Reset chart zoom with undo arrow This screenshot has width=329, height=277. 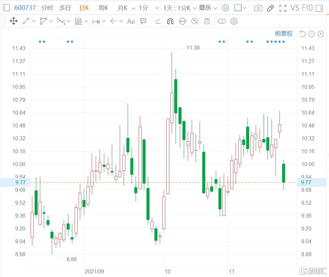tap(302, 34)
